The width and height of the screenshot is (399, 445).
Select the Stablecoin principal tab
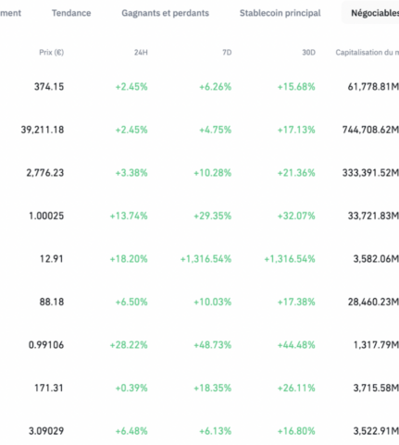tap(280, 13)
